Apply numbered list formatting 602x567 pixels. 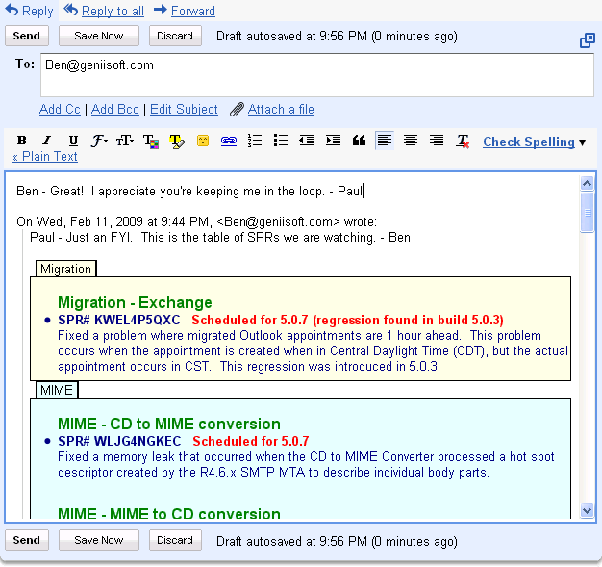255,141
